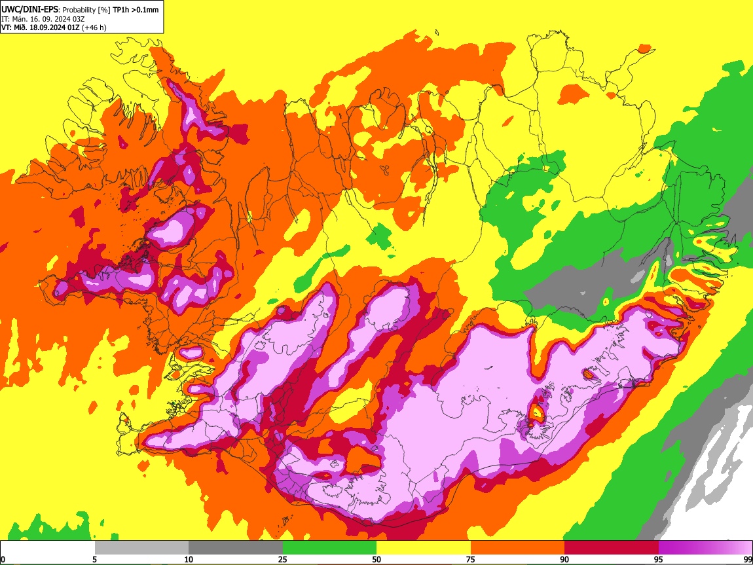The height and width of the screenshot is (565, 753).
Task: Click the "TP1h >0.1mm" parameter label
Action: click(136, 10)
